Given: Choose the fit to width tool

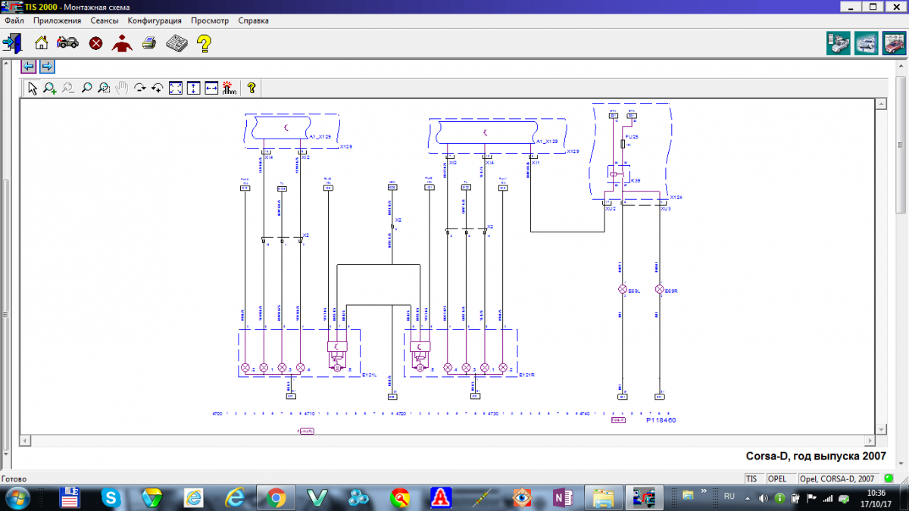Looking at the screenshot, I should pos(211,88).
